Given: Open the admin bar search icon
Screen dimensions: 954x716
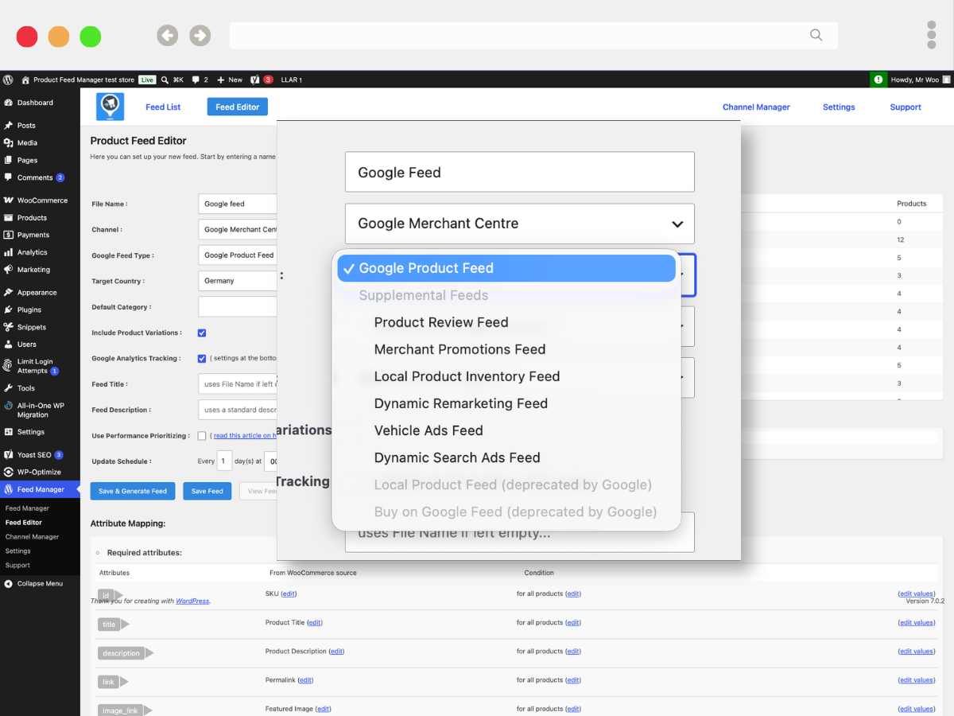Looking at the screenshot, I should click(x=165, y=80).
